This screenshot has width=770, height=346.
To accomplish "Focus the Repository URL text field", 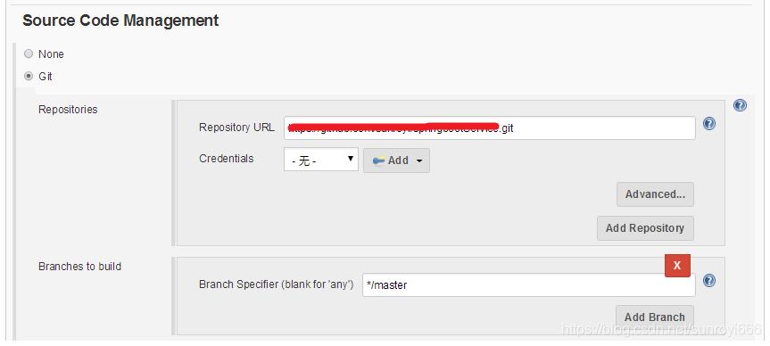I will pyautogui.click(x=489, y=128).
